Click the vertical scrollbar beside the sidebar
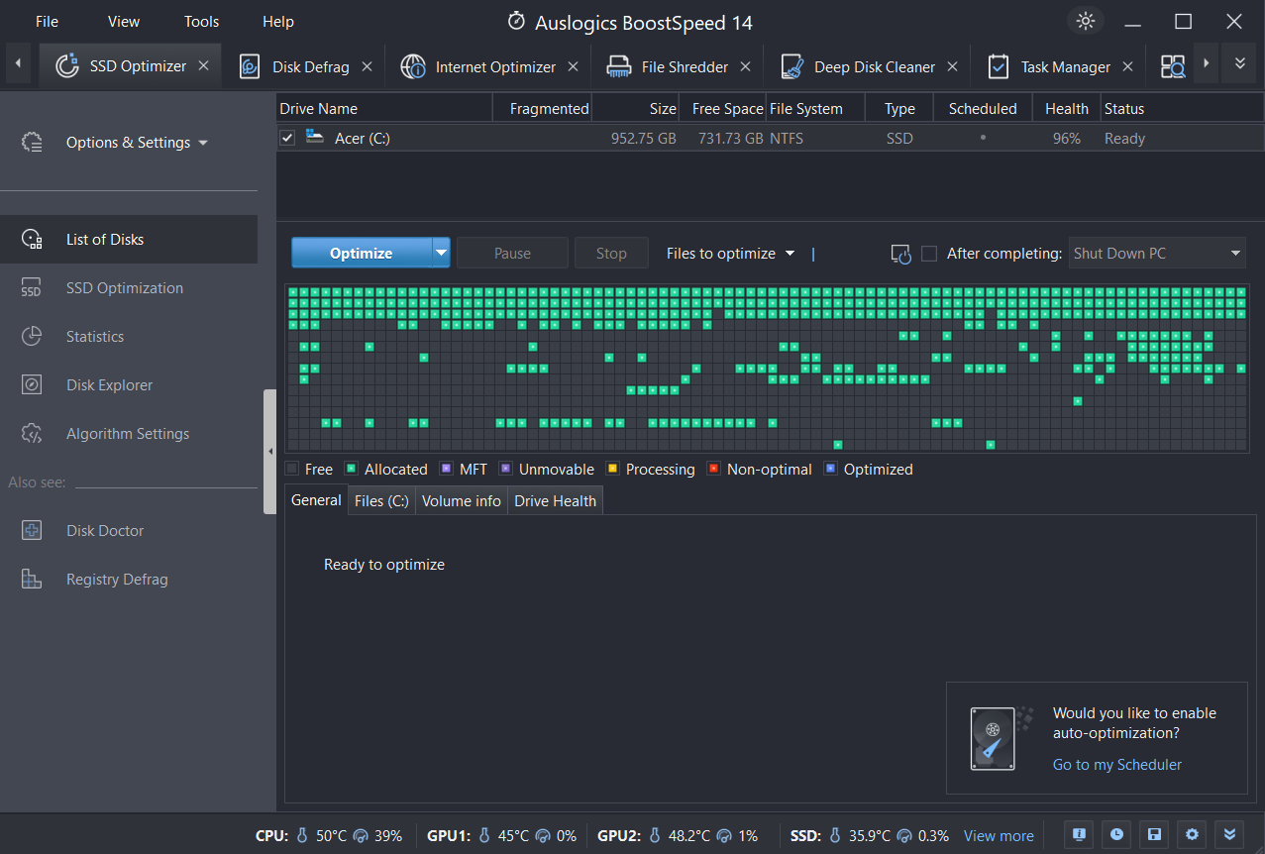This screenshot has width=1265, height=854. (269, 451)
